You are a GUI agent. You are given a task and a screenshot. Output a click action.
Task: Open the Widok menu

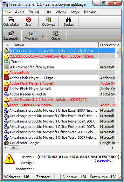[x=61, y=12]
